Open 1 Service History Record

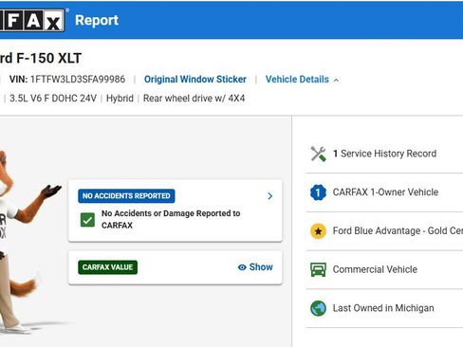384,154
